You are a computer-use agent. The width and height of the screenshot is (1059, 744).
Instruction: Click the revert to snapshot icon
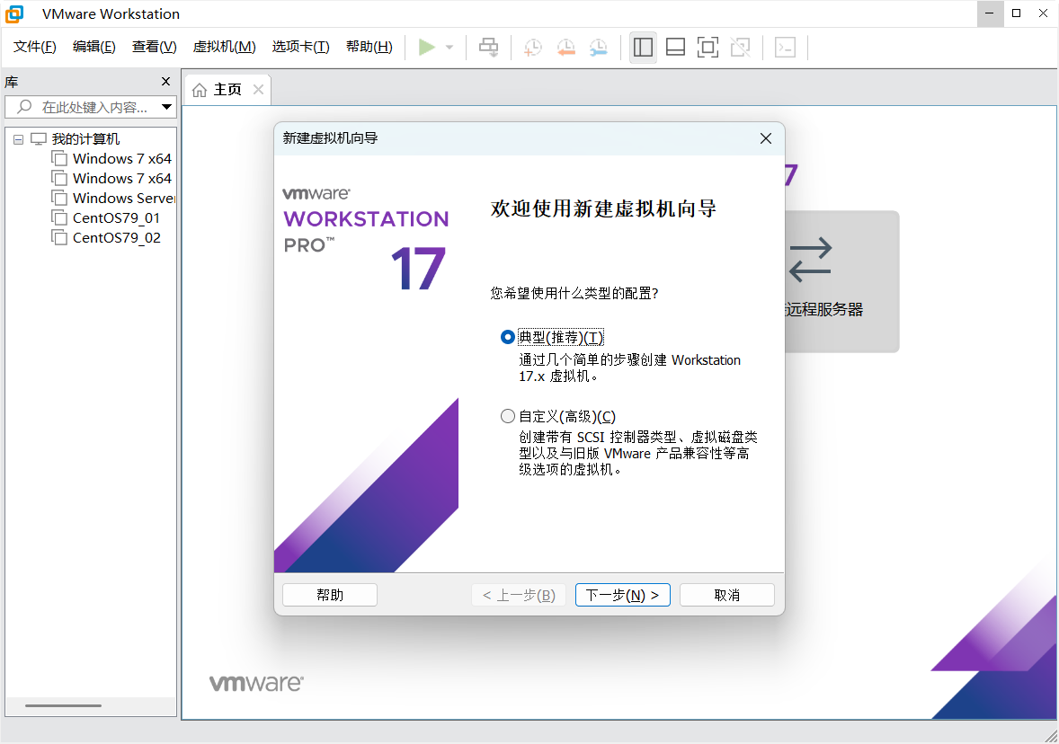click(x=566, y=48)
